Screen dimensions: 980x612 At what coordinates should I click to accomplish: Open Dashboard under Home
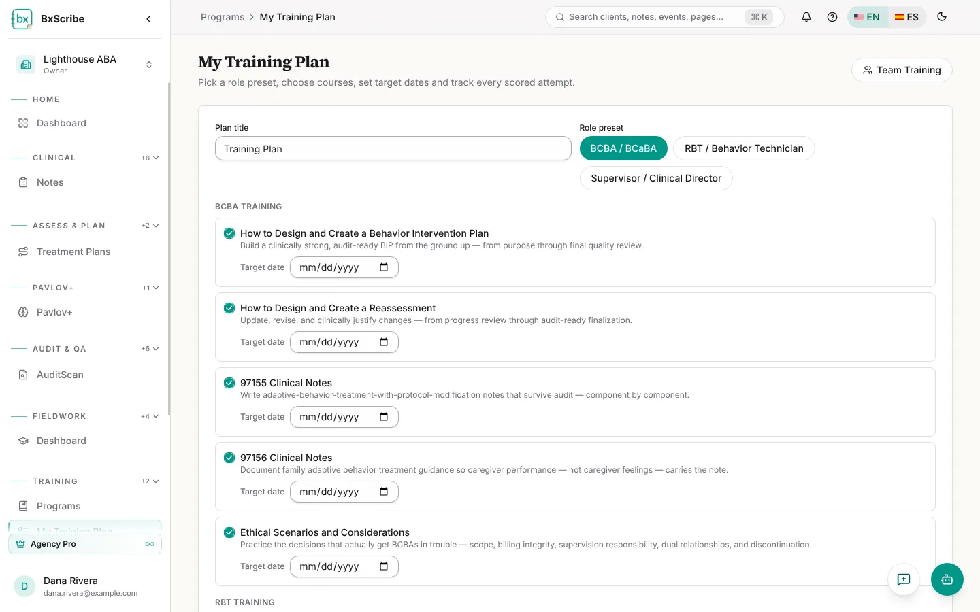[85, 123]
